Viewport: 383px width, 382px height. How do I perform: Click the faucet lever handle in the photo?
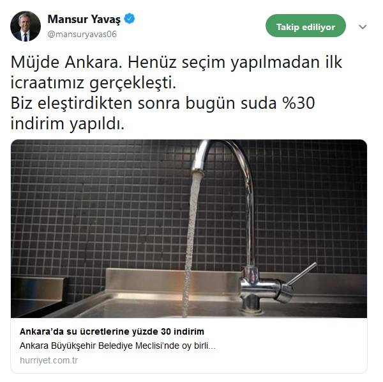[303, 273]
